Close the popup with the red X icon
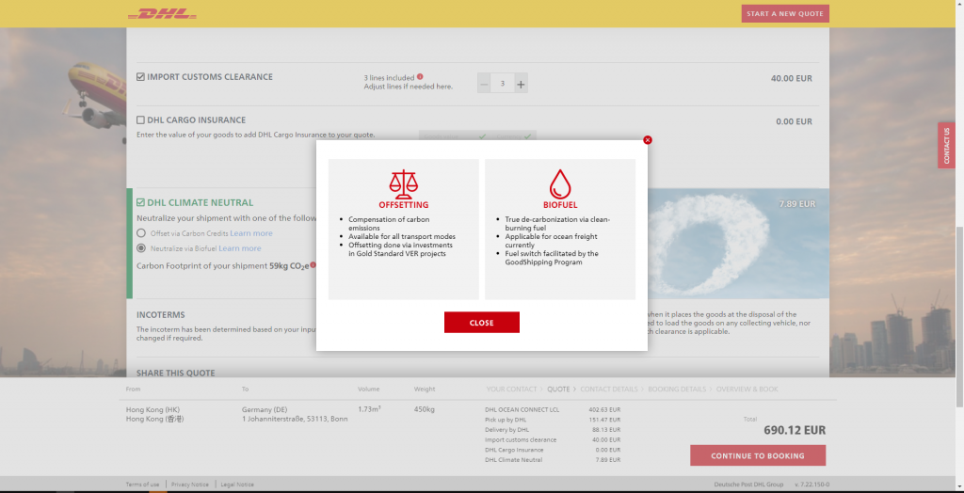 [648, 140]
